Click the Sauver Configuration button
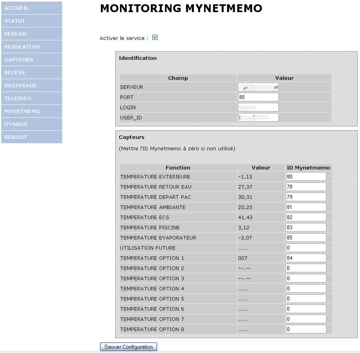The image size is (360, 353). click(x=129, y=347)
